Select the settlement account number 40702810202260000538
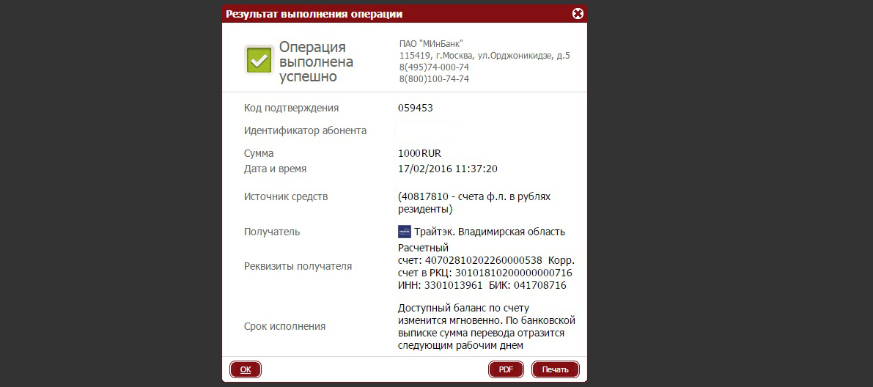The height and width of the screenshot is (387, 873). tap(484, 260)
